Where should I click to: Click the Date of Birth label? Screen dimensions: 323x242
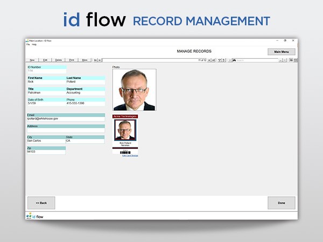click(x=36, y=99)
